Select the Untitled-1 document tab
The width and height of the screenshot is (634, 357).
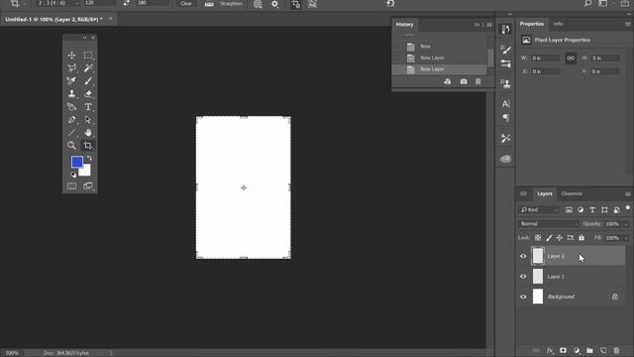53,19
